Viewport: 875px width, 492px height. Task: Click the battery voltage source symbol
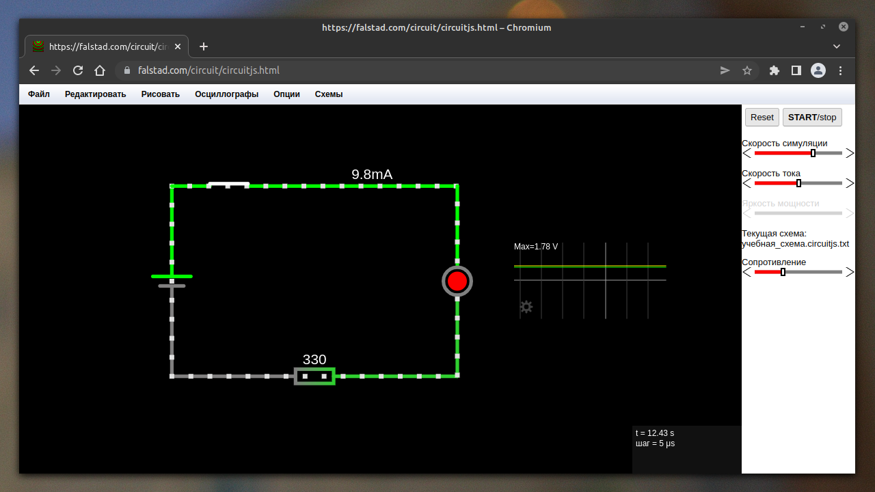point(172,281)
